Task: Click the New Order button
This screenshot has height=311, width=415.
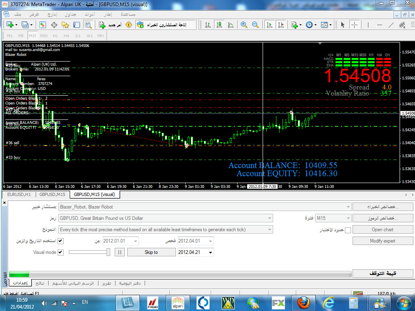Action: [110, 25]
